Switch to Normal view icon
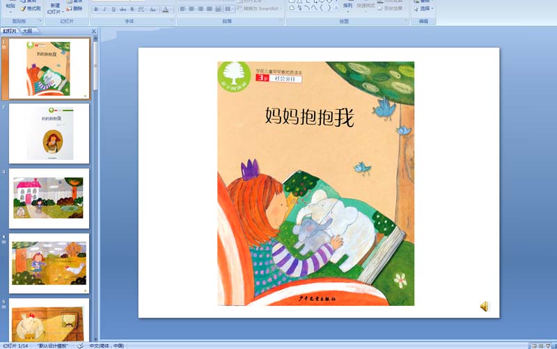Viewport: 557px width, 349px height. [533, 346]
